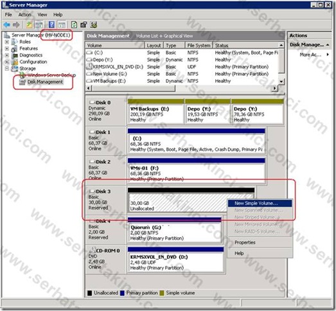Sort by the File System column header
The width and height of the screenshot is (336, 311).
[199, 46]
